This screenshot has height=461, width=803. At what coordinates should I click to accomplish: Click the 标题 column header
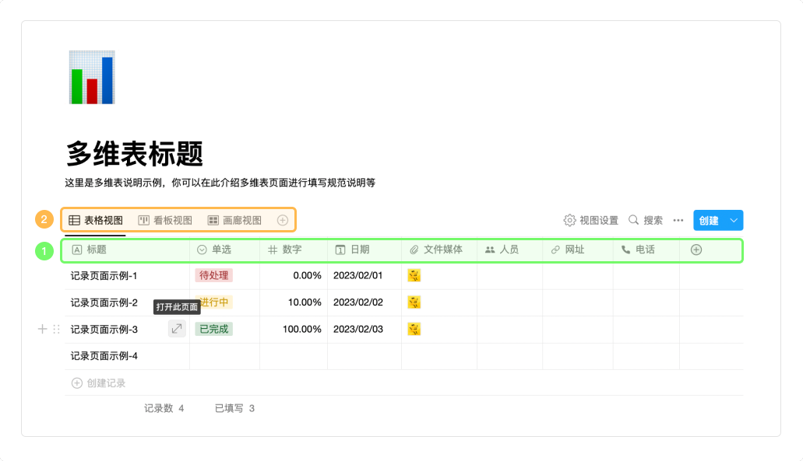tap(127, 250)
